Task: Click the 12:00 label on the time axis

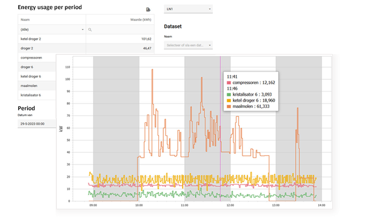Action: click(x=230, y=206)
